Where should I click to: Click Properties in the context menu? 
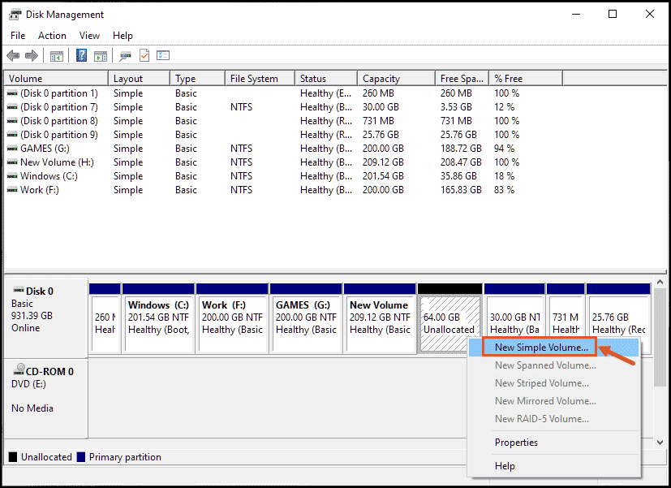click(x=516, y=443)
